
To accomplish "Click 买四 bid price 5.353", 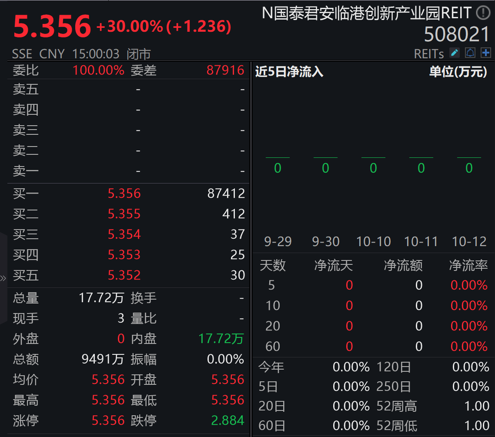I will pyautogui.click(x=124, y=255).
